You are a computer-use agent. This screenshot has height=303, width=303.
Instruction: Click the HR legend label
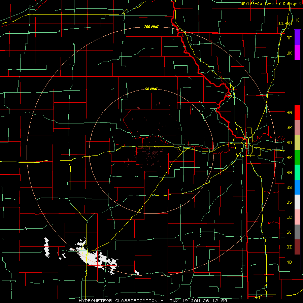pos(289,158)
